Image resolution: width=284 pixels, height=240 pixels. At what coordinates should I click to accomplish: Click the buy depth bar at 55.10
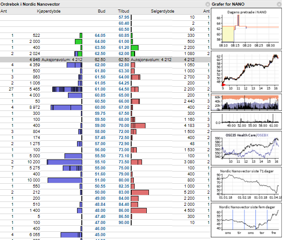(65, 162)
